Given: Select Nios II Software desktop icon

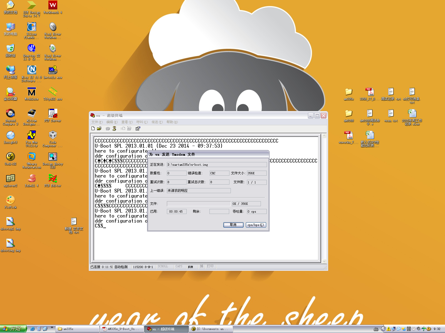Looking at the screenshot, I should [x=31, y=74].
